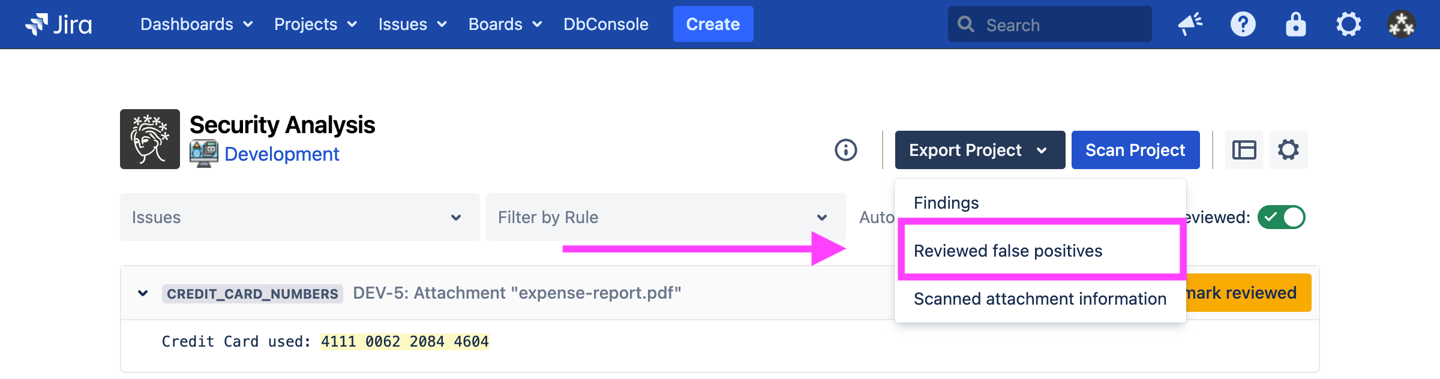Collapse the CREDIT_CARD_NUMBERS finding row

coord(143,293)
